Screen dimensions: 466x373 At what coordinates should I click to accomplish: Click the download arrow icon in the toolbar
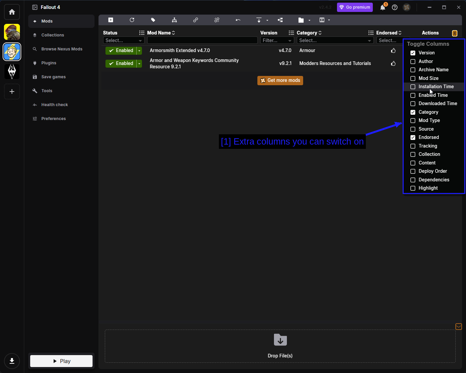pyautogui.click(x=259, y=20)
